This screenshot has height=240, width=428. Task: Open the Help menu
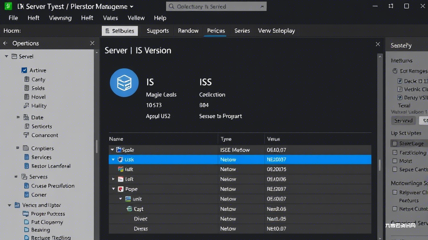click(x=160, y=18)
